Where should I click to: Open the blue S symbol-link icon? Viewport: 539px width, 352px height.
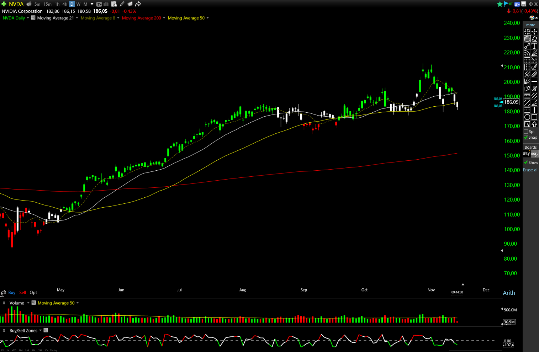[x=517, y=4]
